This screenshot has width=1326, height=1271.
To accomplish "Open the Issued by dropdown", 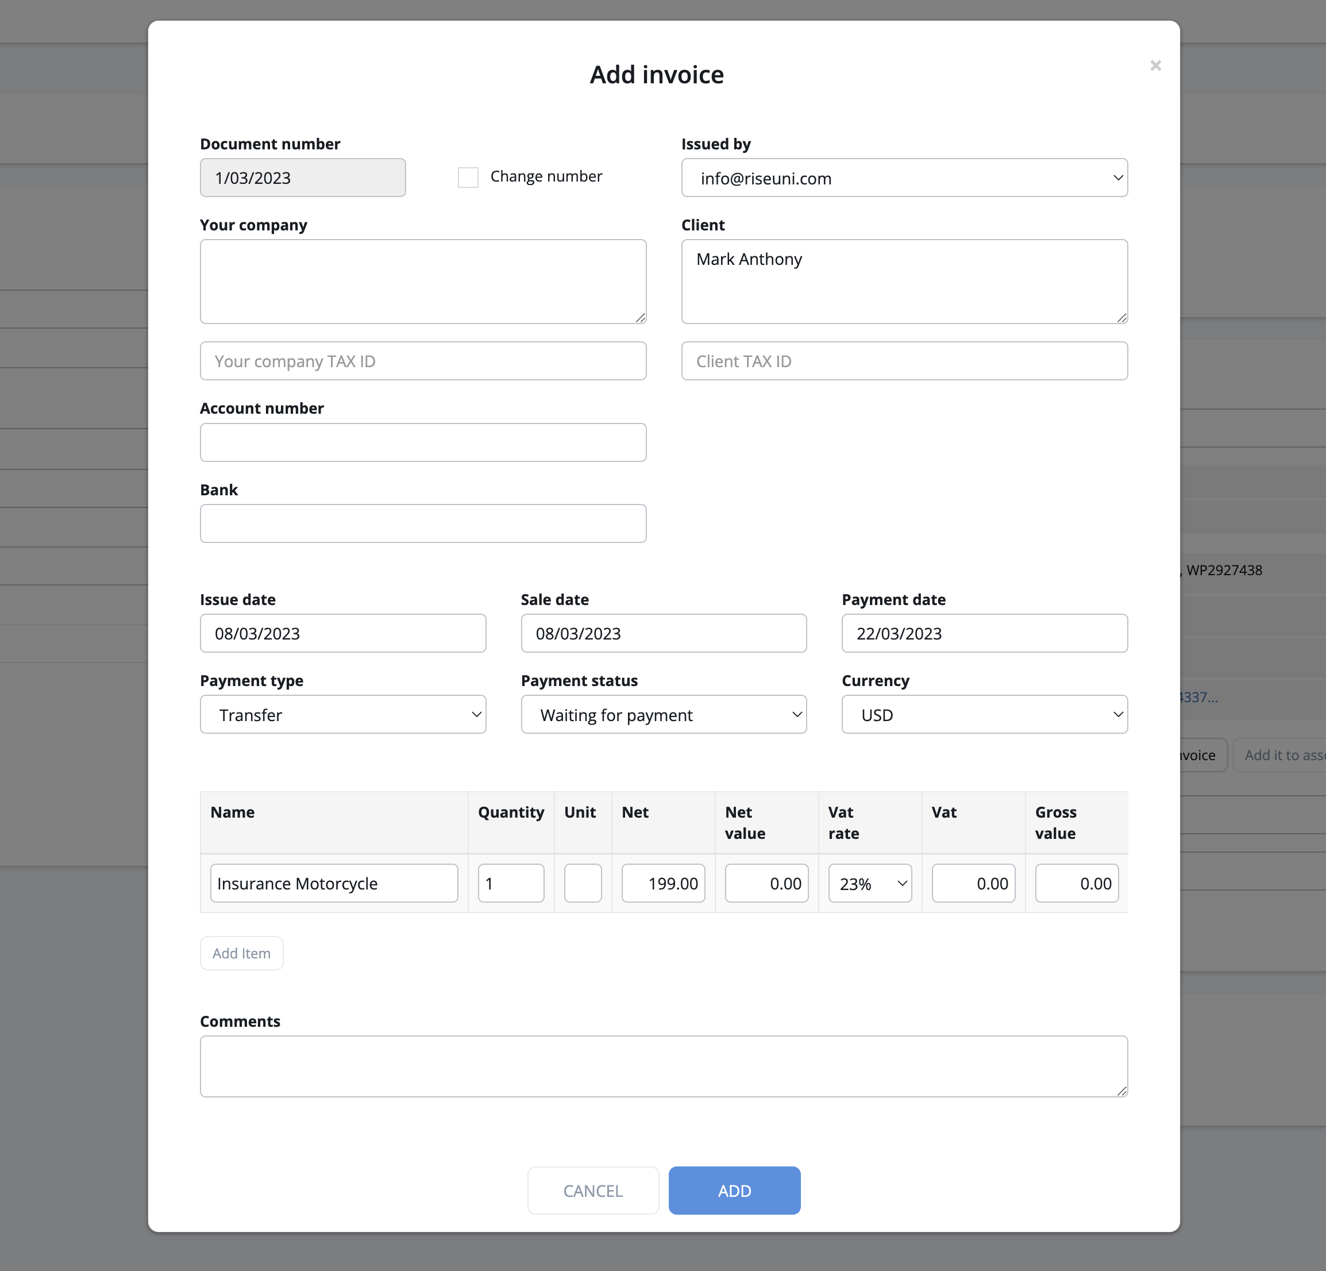I will pyautogui.click(x=904, y=178).
